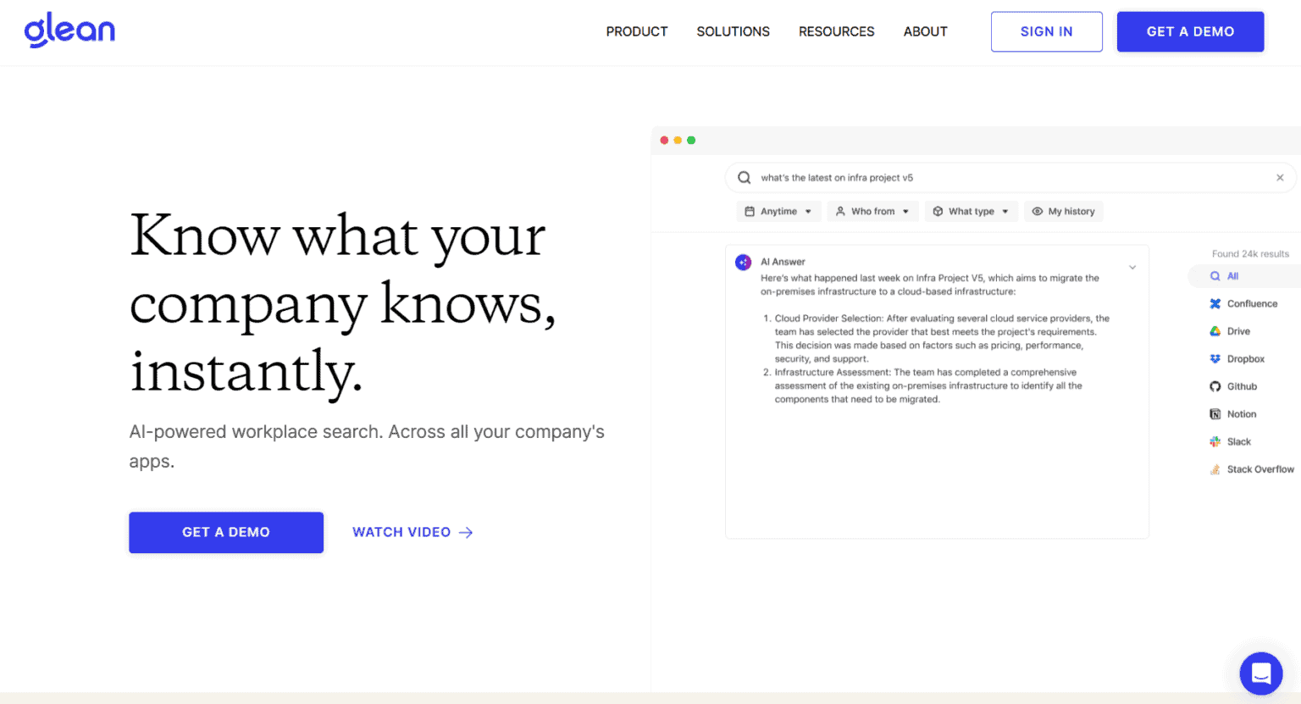Click the Glean logo
Screen dimensions: 1301x704
69,30
